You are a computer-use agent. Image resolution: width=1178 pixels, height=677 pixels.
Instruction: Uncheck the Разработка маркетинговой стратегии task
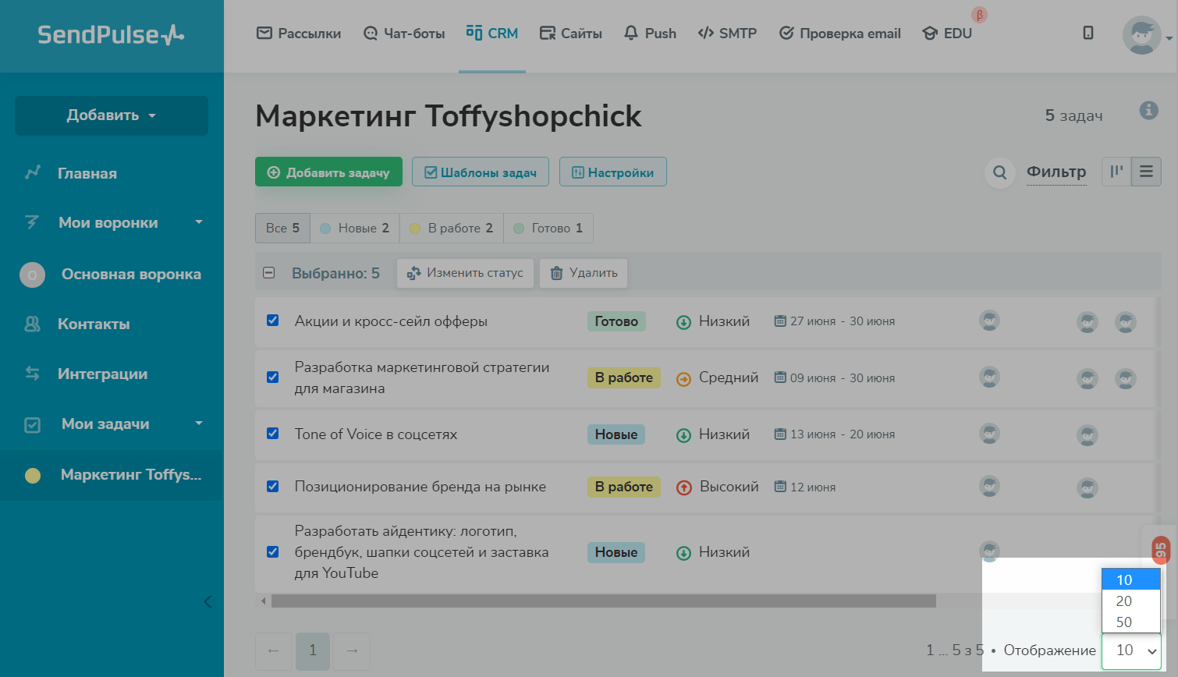point(273,377)
